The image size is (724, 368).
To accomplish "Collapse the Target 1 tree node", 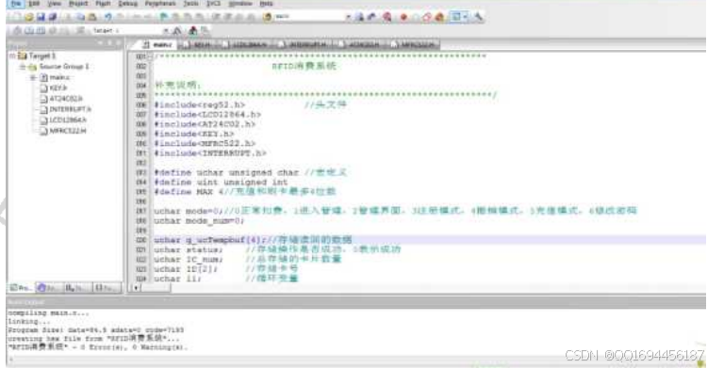I will click(12, 56).
